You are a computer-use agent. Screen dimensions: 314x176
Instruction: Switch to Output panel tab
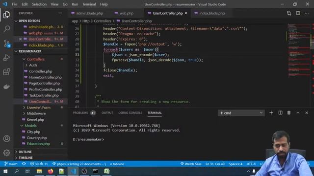coord(107,113)
